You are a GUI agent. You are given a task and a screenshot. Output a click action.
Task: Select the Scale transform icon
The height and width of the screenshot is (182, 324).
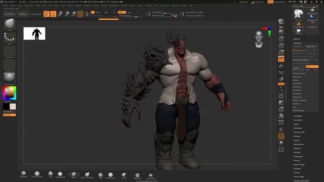(x=67, y=14)
